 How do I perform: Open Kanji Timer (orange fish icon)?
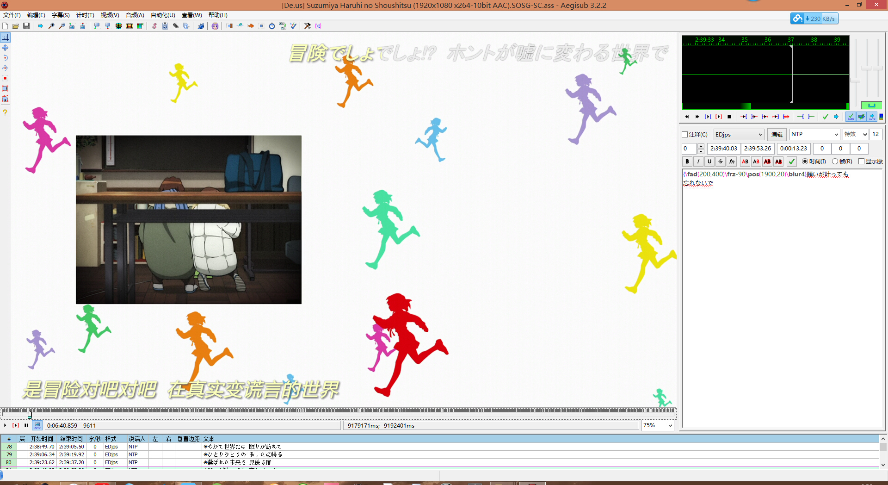[x=251, y=26]
